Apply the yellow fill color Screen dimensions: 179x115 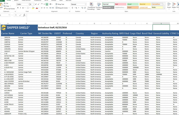pos(33,8)
